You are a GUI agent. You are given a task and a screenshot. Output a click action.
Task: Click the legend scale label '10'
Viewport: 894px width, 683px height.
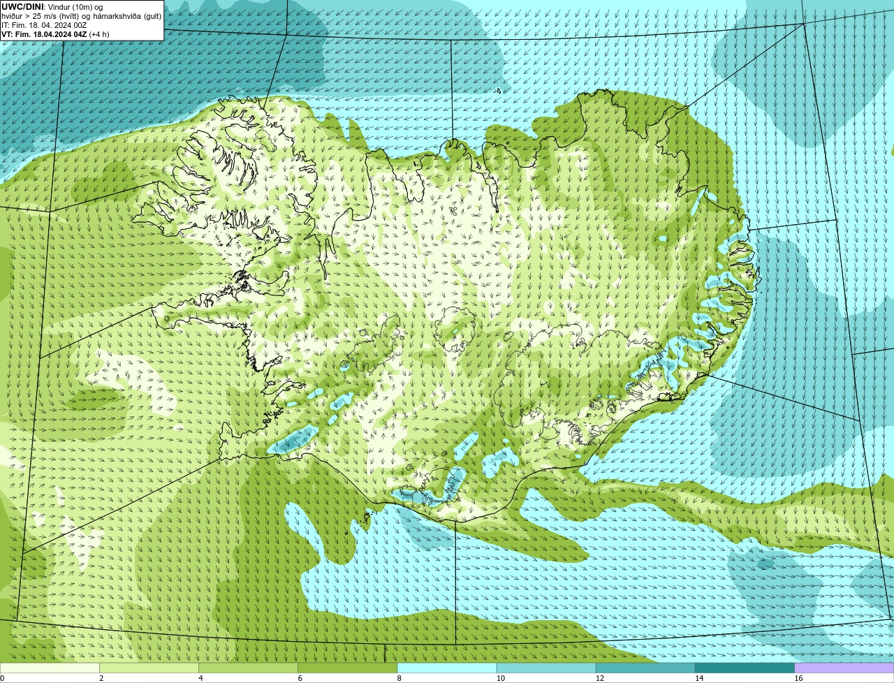[x=500, y=678]
